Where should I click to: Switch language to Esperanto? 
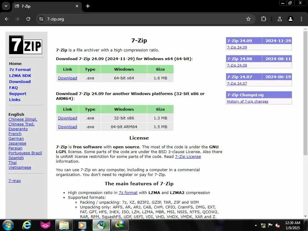[x=18, y=129]
